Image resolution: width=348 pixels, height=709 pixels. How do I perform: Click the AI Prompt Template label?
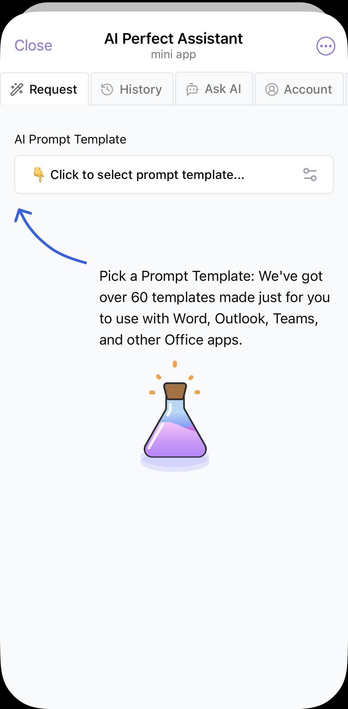[x=71, y=139]
